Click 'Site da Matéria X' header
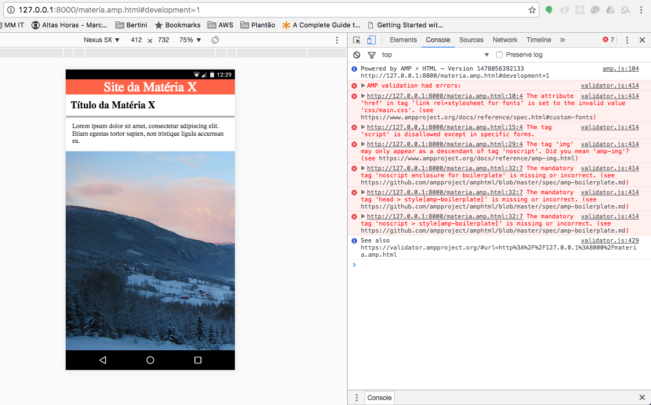This screenshot has width=651, height=405. (x=151, y=86)
